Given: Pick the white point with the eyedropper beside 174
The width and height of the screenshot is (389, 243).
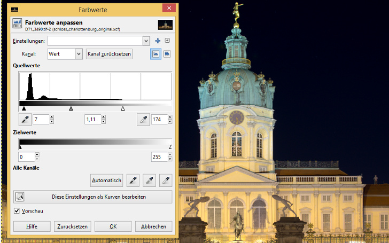Looking at the screenshot, I should pyautogui.click(x=143, y=120).
